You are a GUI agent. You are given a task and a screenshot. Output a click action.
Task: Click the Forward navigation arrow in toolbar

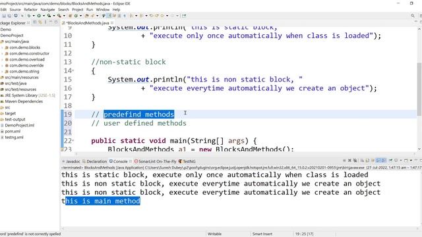pos(172,16)
